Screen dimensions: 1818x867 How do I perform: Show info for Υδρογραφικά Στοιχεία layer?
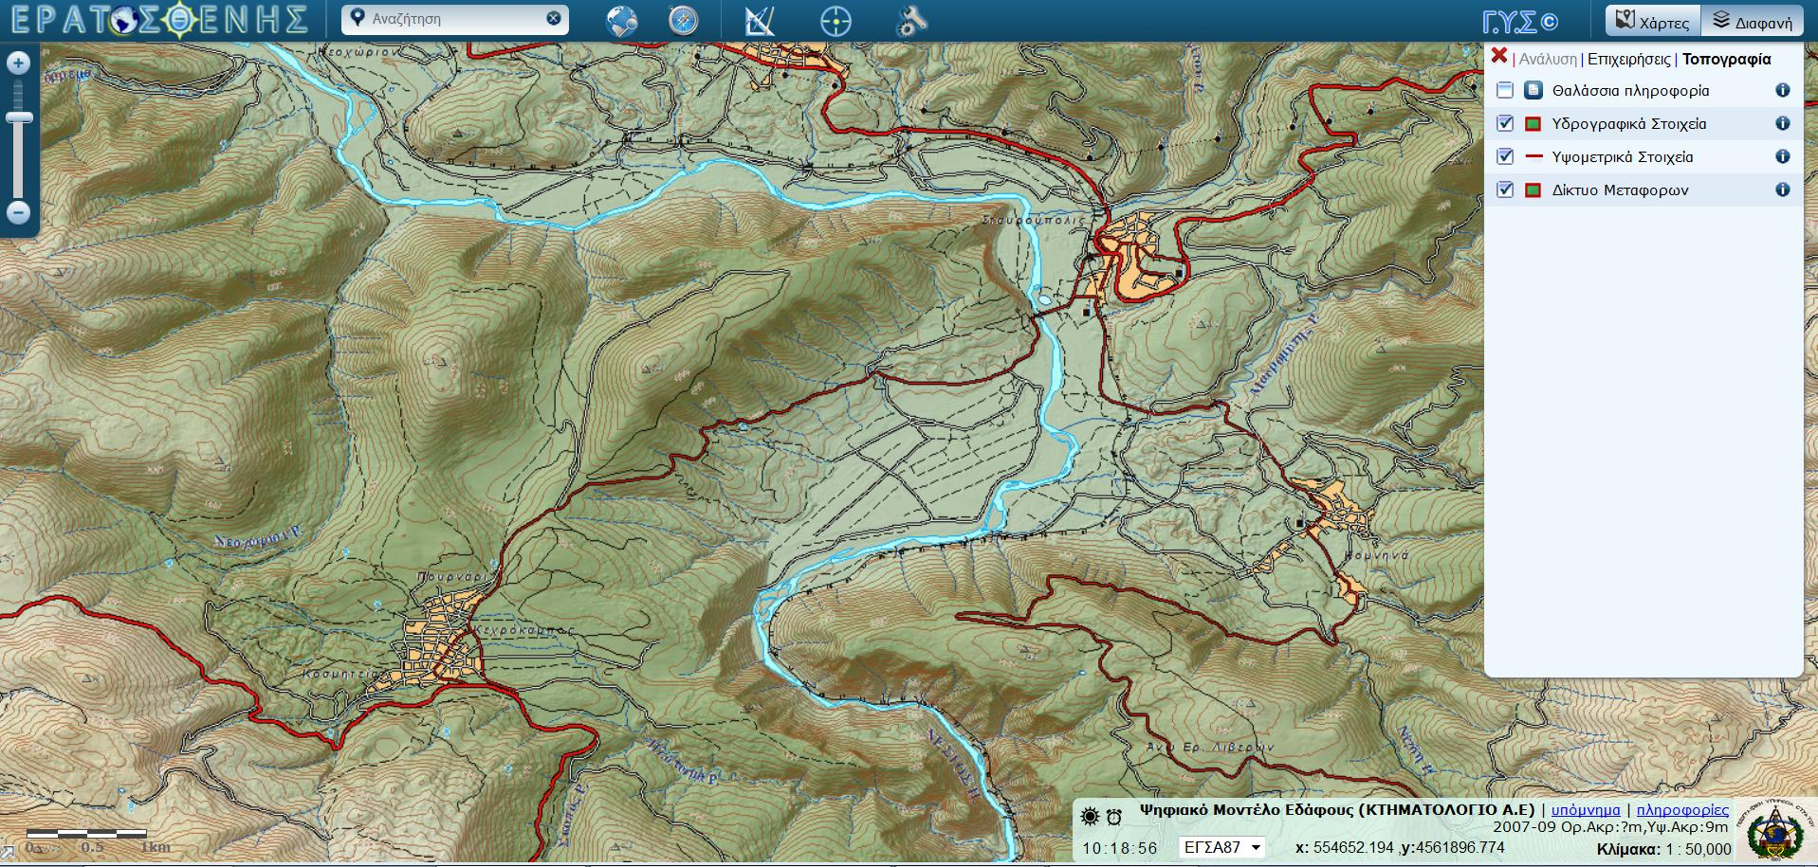click(1782, 123)
